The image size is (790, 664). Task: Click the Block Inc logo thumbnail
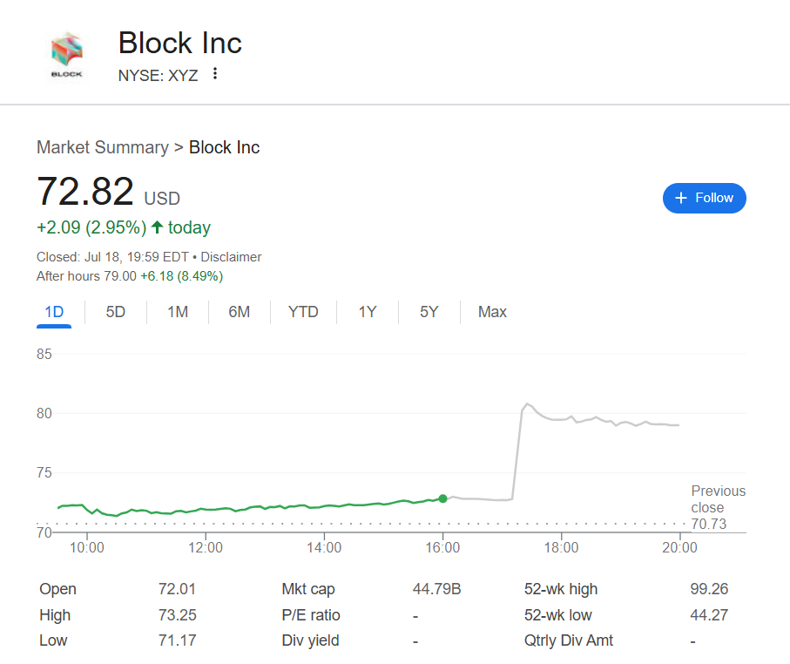coord(67,57)
